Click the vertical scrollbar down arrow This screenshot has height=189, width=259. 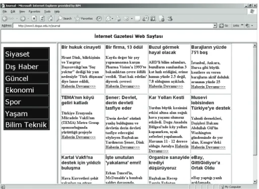click(x=255, y=181)
